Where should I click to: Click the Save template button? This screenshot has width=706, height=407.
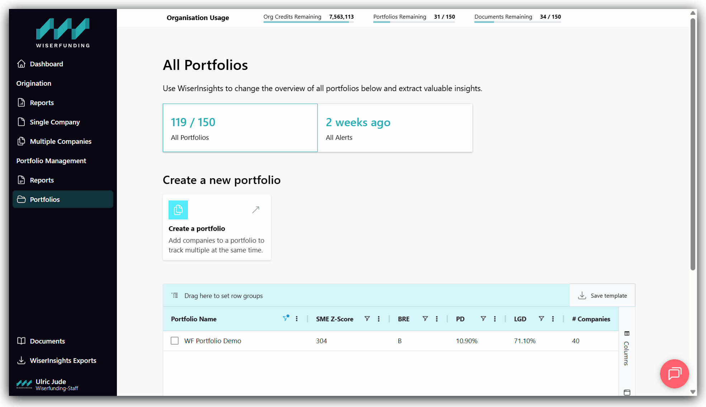point(602,295)
